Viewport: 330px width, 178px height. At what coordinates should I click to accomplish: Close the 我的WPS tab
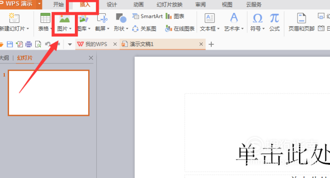115,44
